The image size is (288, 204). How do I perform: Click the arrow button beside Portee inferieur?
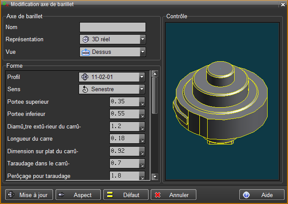coord(142,114)
